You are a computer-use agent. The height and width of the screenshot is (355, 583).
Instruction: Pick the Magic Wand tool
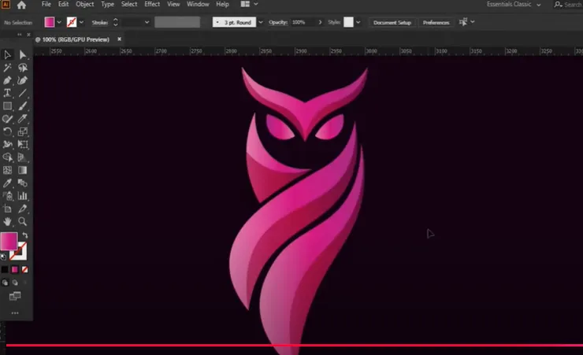[7, 68]
